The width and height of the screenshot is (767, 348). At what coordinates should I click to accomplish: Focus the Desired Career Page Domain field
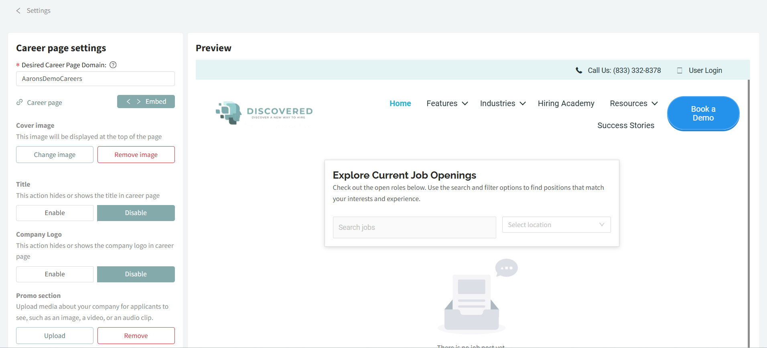(x=95, y=79)
